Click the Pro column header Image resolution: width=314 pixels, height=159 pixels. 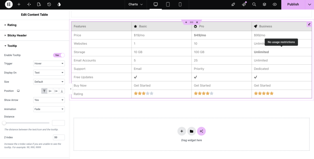221,26
